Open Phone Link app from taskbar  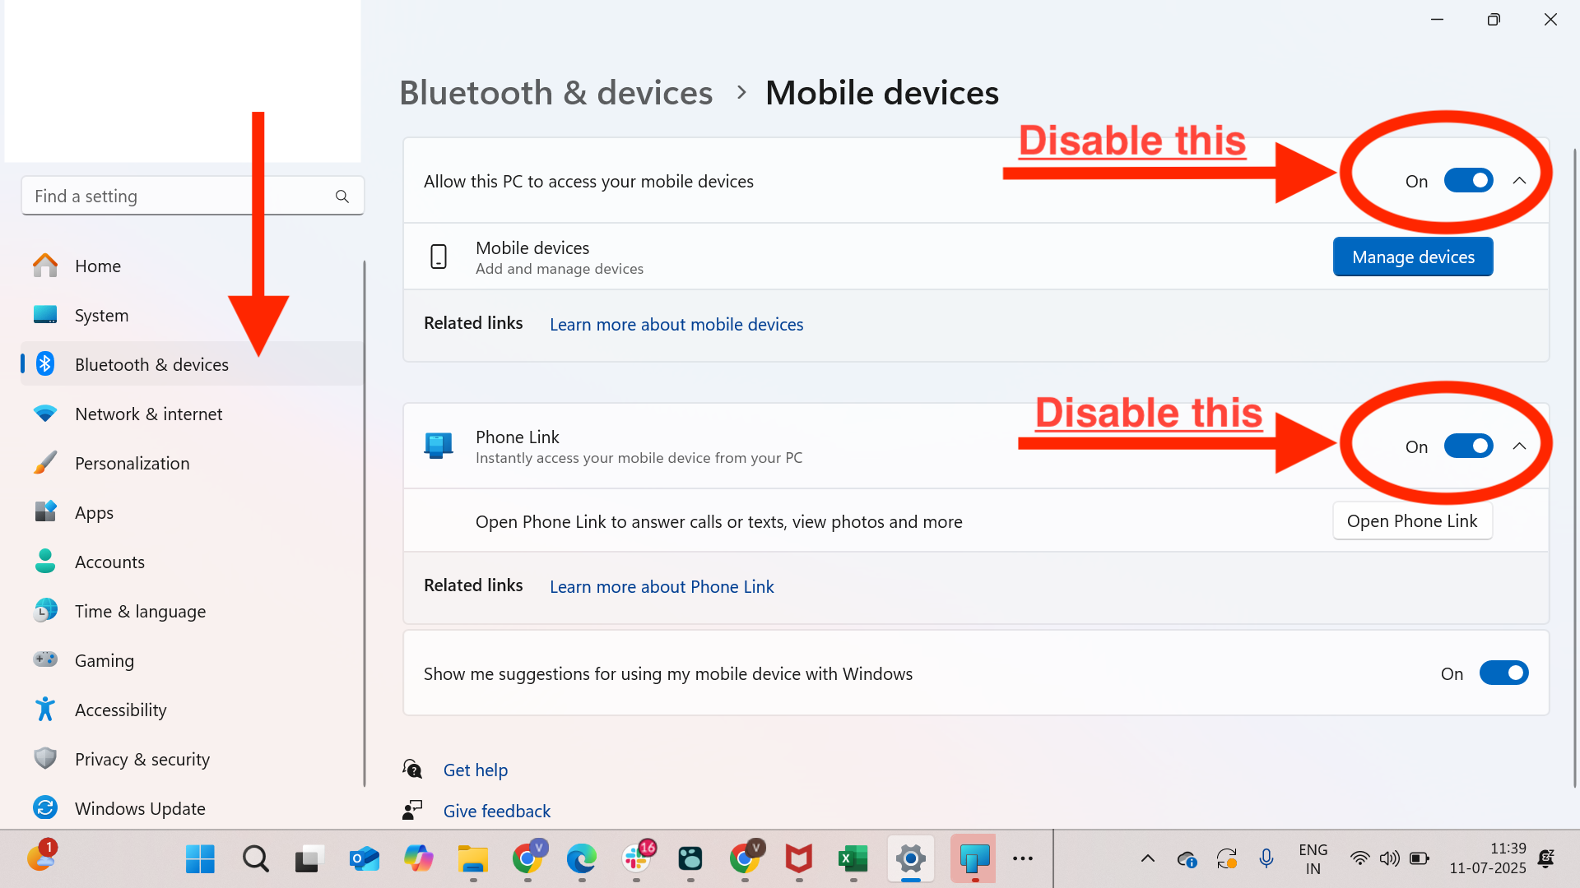click(974, 858)
